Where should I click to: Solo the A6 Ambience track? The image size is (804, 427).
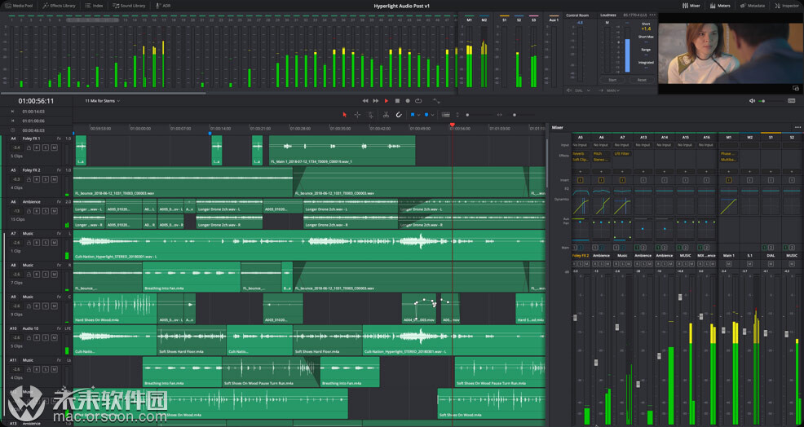(45, 211)
